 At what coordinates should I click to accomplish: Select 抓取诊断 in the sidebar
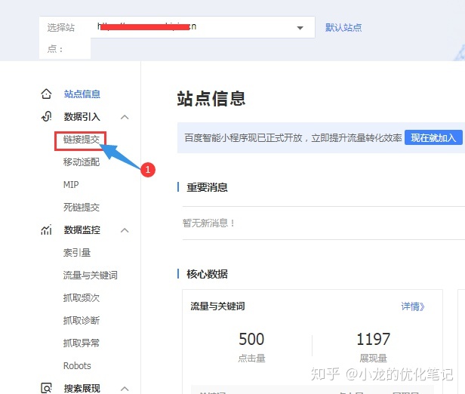pos(82,320)
